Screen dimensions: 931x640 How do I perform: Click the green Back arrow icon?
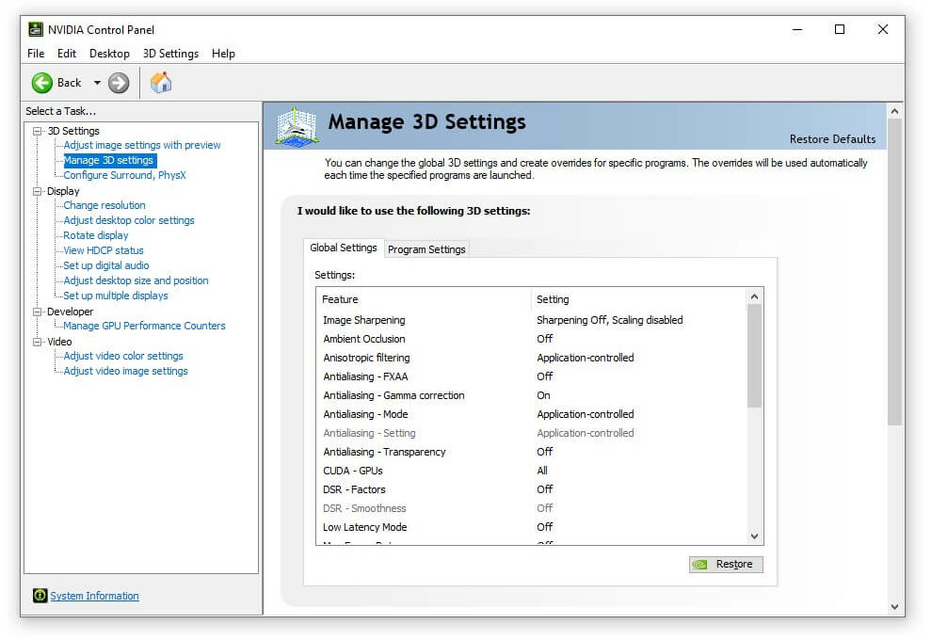(42, 83)
